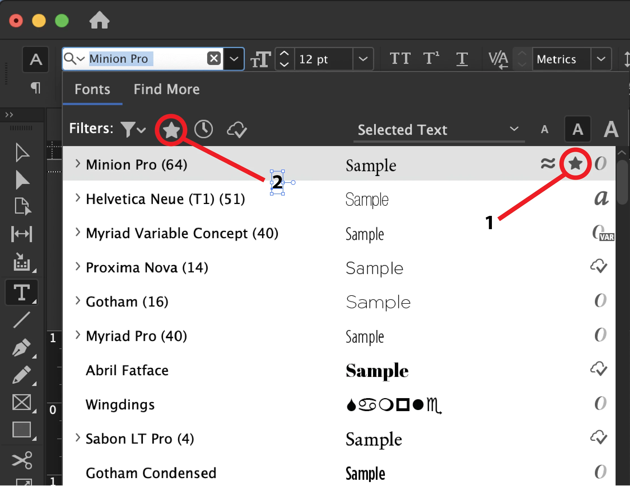The image size is (630, 486).
Task: Select the largest sample text size
Action: [x=611, y=130]
